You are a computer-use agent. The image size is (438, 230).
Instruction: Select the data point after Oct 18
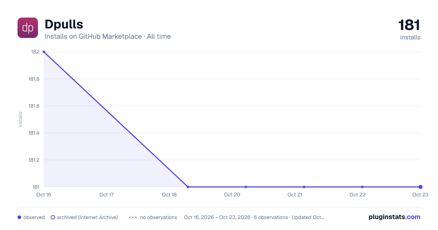[x=188, y=187]
